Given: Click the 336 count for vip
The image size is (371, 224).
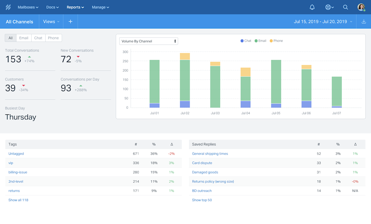Looking at the screenshot, I should click(136, 163).
